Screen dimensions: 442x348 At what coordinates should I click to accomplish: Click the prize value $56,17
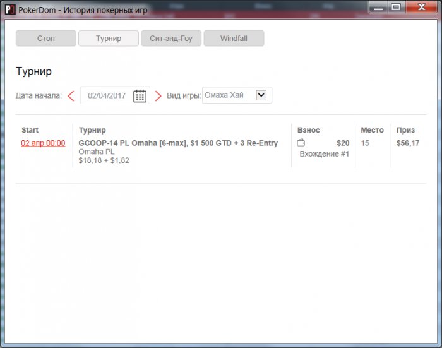click(x=408, y=143)
